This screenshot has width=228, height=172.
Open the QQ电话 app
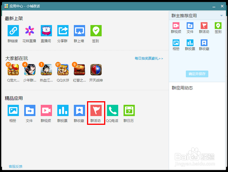(x=112, y=110)
